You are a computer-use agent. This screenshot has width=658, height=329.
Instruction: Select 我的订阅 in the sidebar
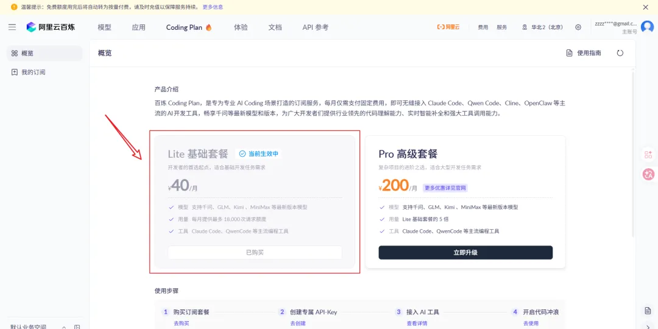point(34,73)
